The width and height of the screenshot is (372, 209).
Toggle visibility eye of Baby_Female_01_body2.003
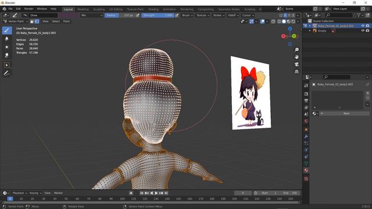tap(363, 26)
